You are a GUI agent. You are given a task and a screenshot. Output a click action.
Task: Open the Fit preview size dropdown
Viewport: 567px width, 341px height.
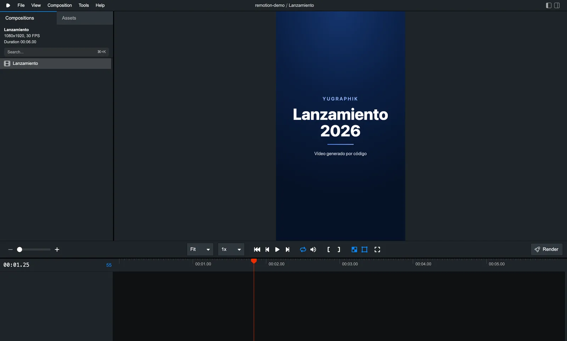[x=200, y=250]
